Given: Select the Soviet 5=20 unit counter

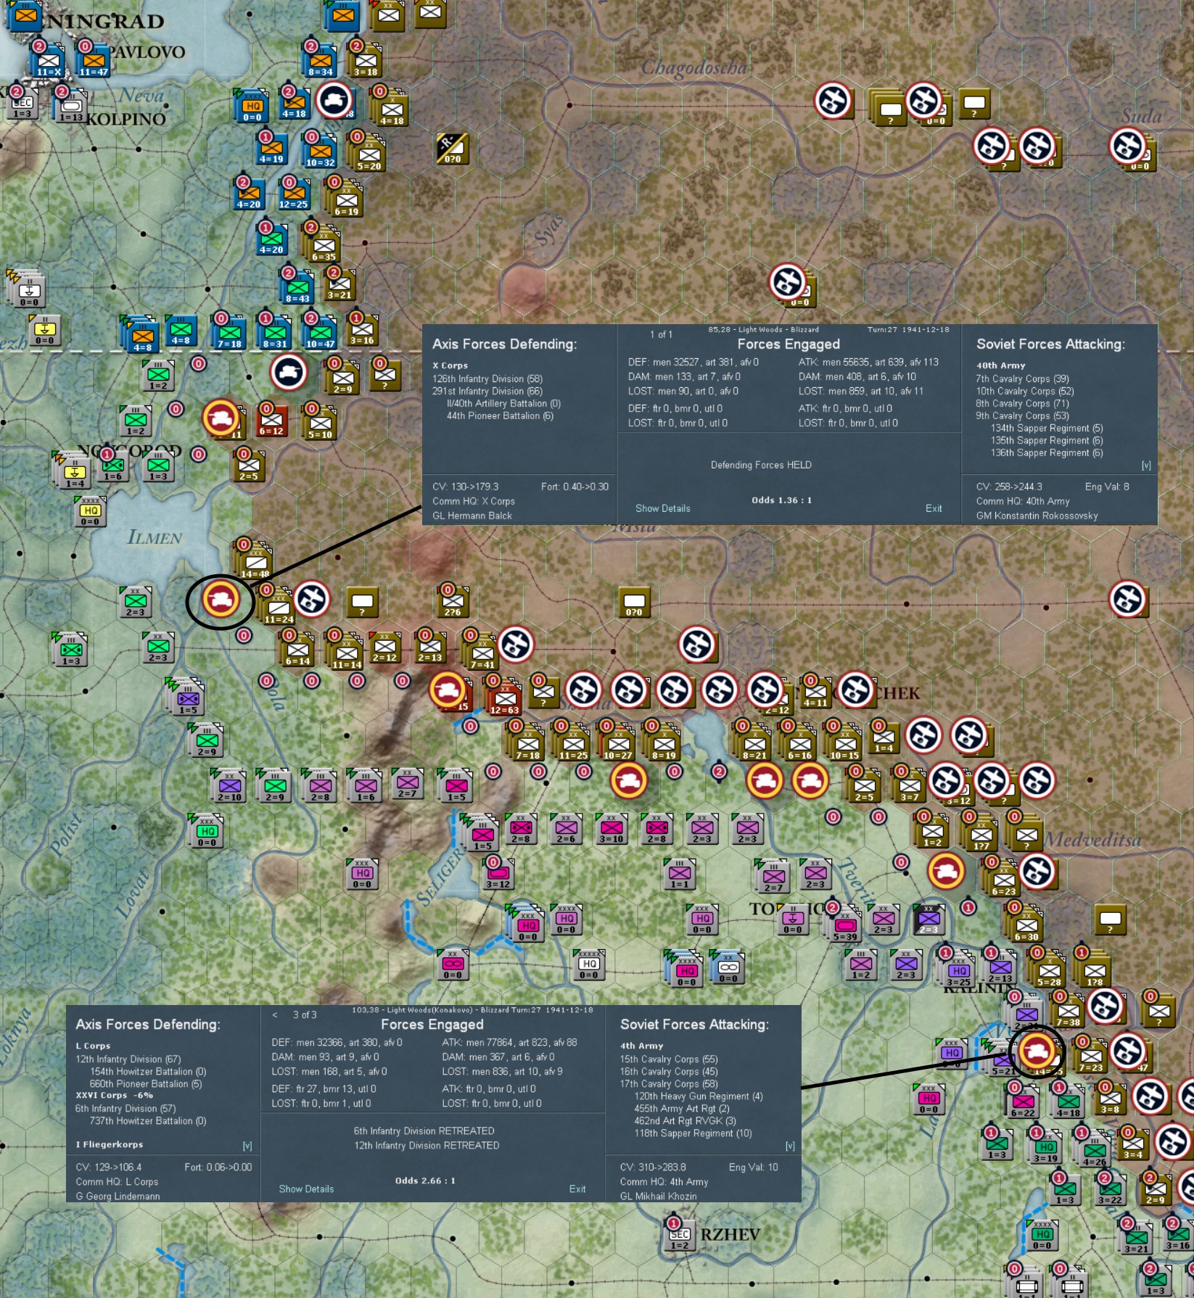Looking at the screenshot, I should coord(369,154).
